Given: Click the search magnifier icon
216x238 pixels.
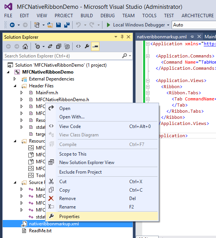Looking at the screenshot, I should (x=124, y=56).
